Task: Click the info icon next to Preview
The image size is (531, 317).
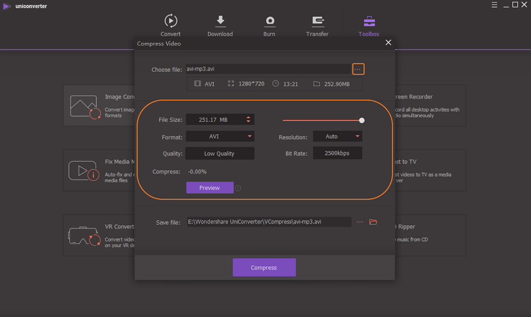Action: click(238, 188)
